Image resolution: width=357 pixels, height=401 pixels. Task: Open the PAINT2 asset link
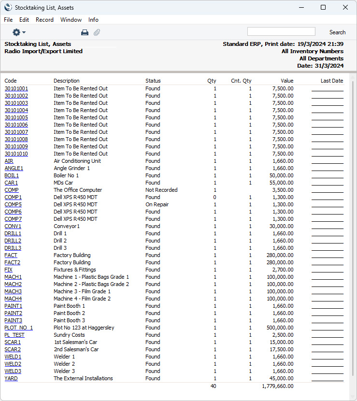tap(14, 313)
